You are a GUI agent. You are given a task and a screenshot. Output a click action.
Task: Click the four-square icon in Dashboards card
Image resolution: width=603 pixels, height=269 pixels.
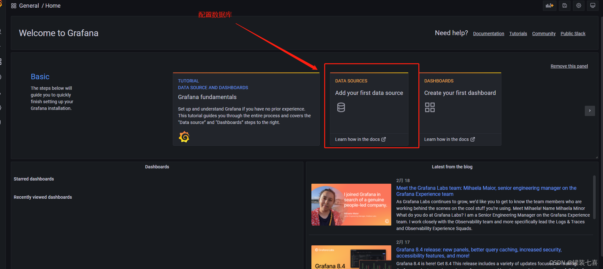430,107
